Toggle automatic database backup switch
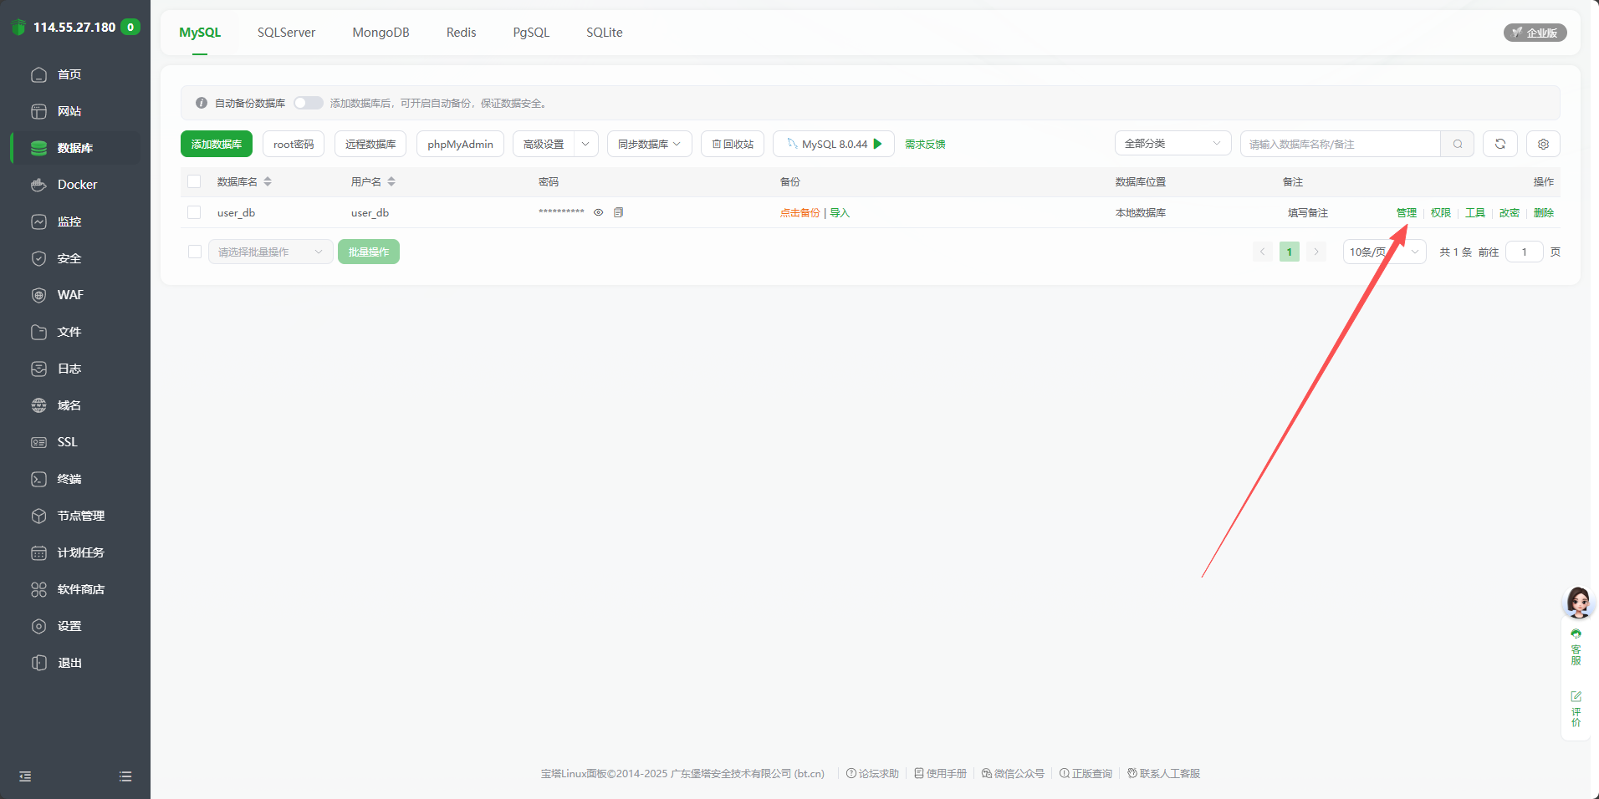Image resolution: width=1599 pixels, height=799 pixels. click(308, 103)
